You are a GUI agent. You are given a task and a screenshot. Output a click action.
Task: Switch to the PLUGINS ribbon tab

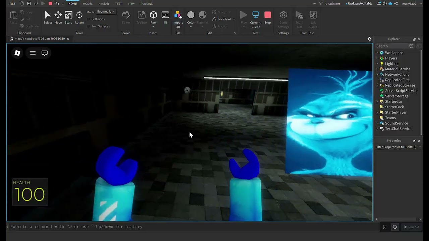tap(147, 4)
